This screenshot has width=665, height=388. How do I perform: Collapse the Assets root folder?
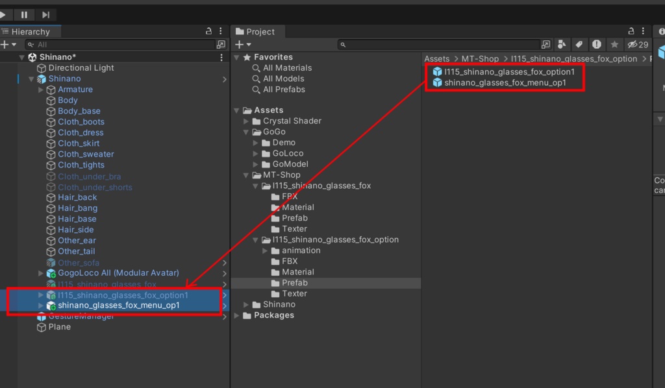click(236, 110)
